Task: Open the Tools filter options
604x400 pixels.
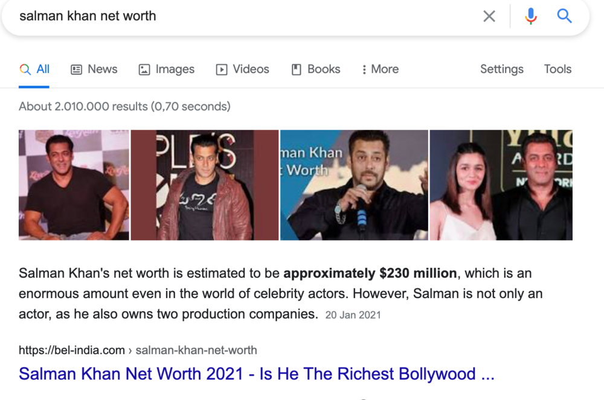Action: pos(557,69)
